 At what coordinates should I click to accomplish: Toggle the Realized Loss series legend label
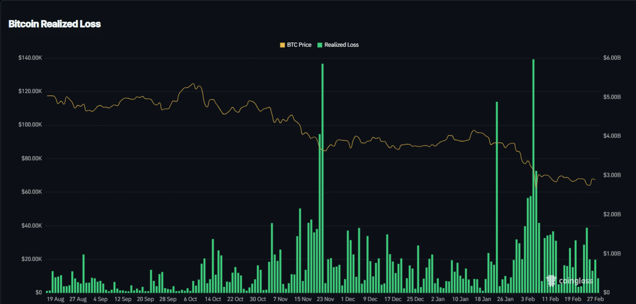(341, 45)
